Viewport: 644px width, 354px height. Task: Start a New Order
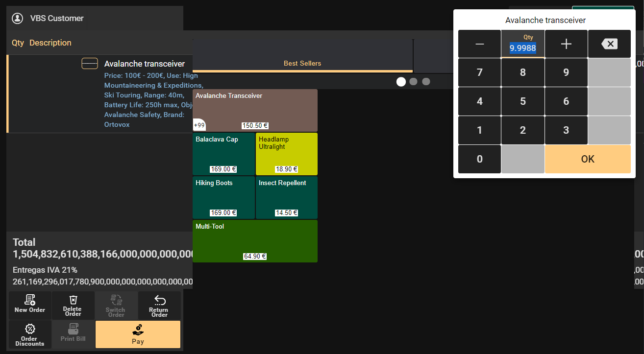pyautogui.click(x=30, y=305)
